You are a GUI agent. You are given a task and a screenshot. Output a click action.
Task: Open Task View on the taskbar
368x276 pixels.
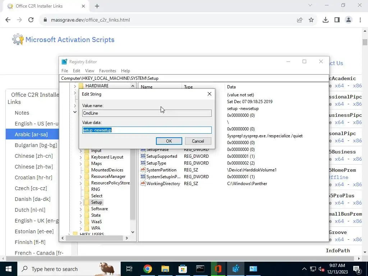coord(129,269)
